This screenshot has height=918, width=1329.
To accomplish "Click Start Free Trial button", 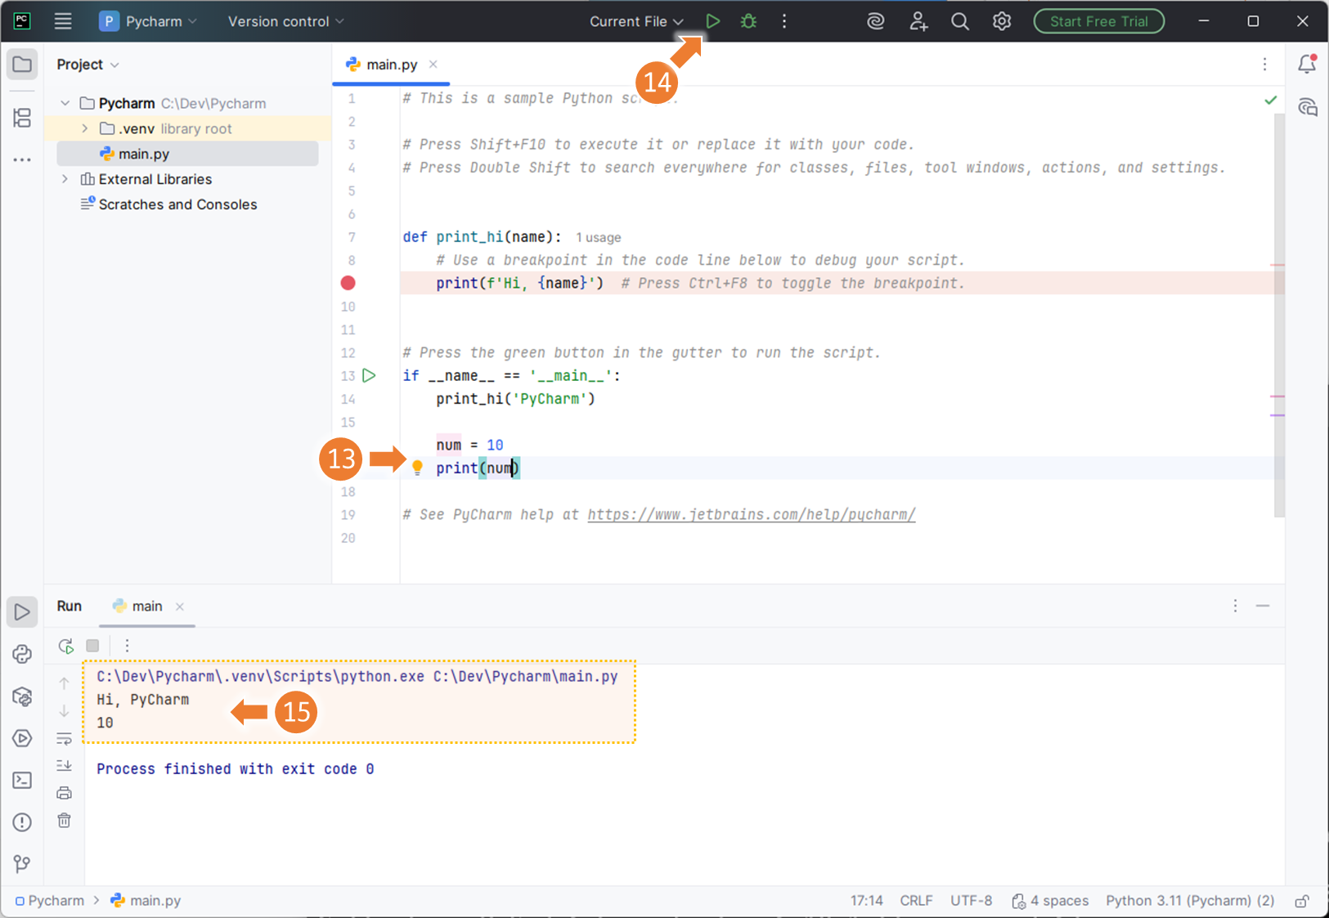I will [x=1098, y=21].
